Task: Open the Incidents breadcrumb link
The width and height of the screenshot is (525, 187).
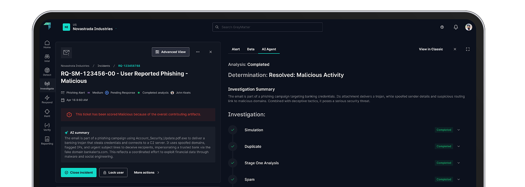Action: (x=104, y=66)
